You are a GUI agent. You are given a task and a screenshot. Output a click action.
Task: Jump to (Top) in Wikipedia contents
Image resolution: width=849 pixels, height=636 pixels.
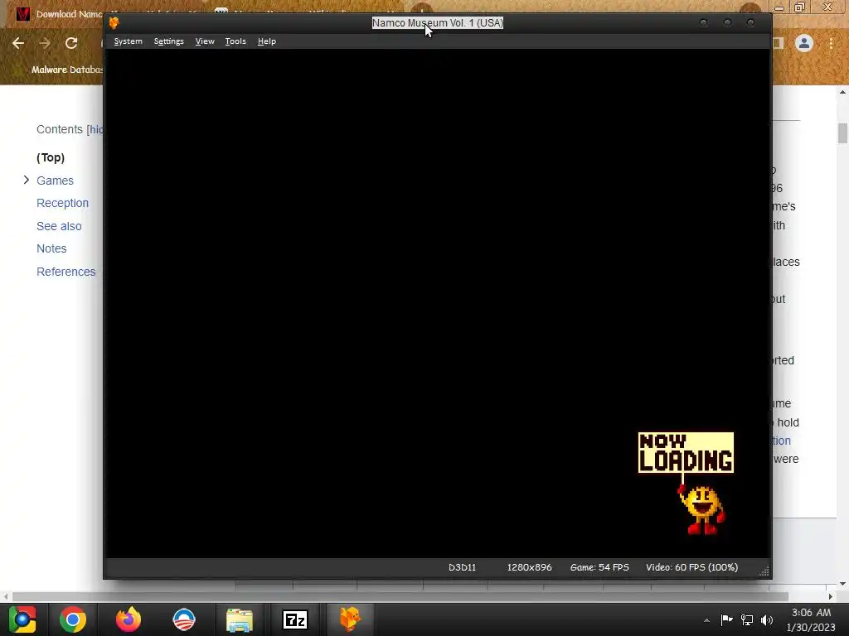click(x=51, y=157)
